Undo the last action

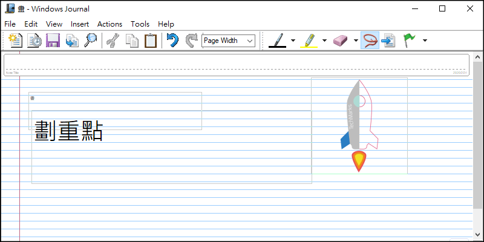[173, 41]
